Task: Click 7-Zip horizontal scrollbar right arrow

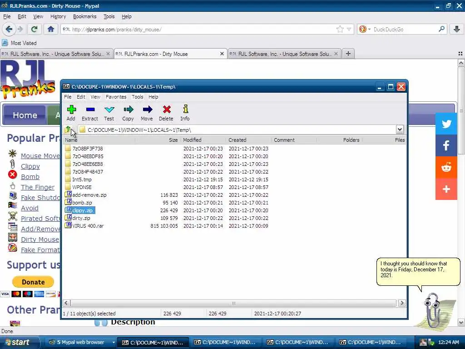Action: point(402,303)
